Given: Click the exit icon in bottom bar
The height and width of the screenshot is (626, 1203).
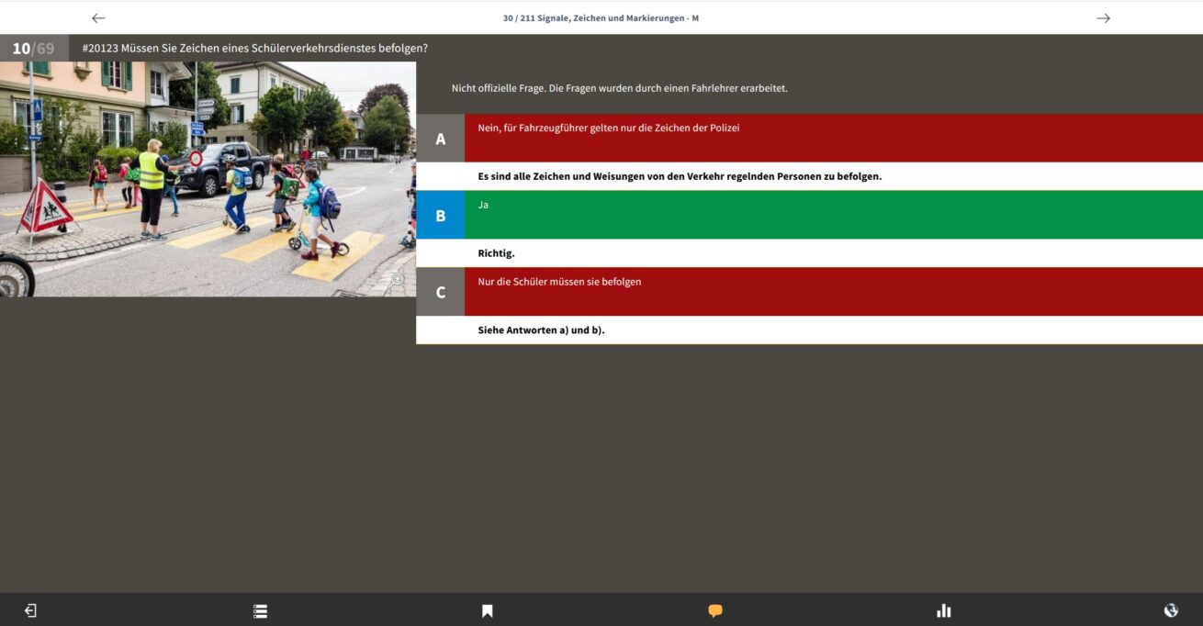Looking at the screenshot, I should 30,610.
